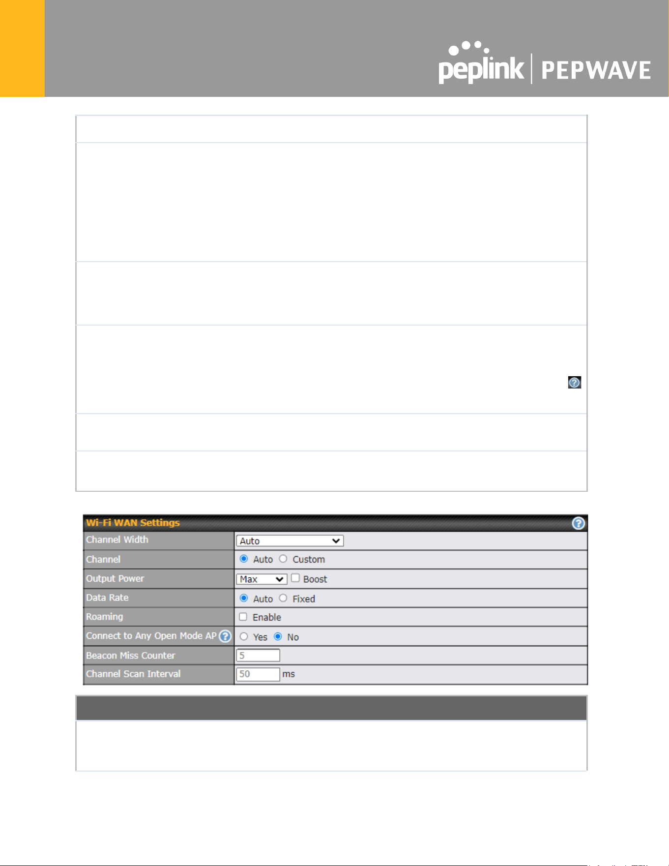
Task: Select No for Connect to Any Open Mode AP
Action: pyautogui.click(x=278, y=637)
